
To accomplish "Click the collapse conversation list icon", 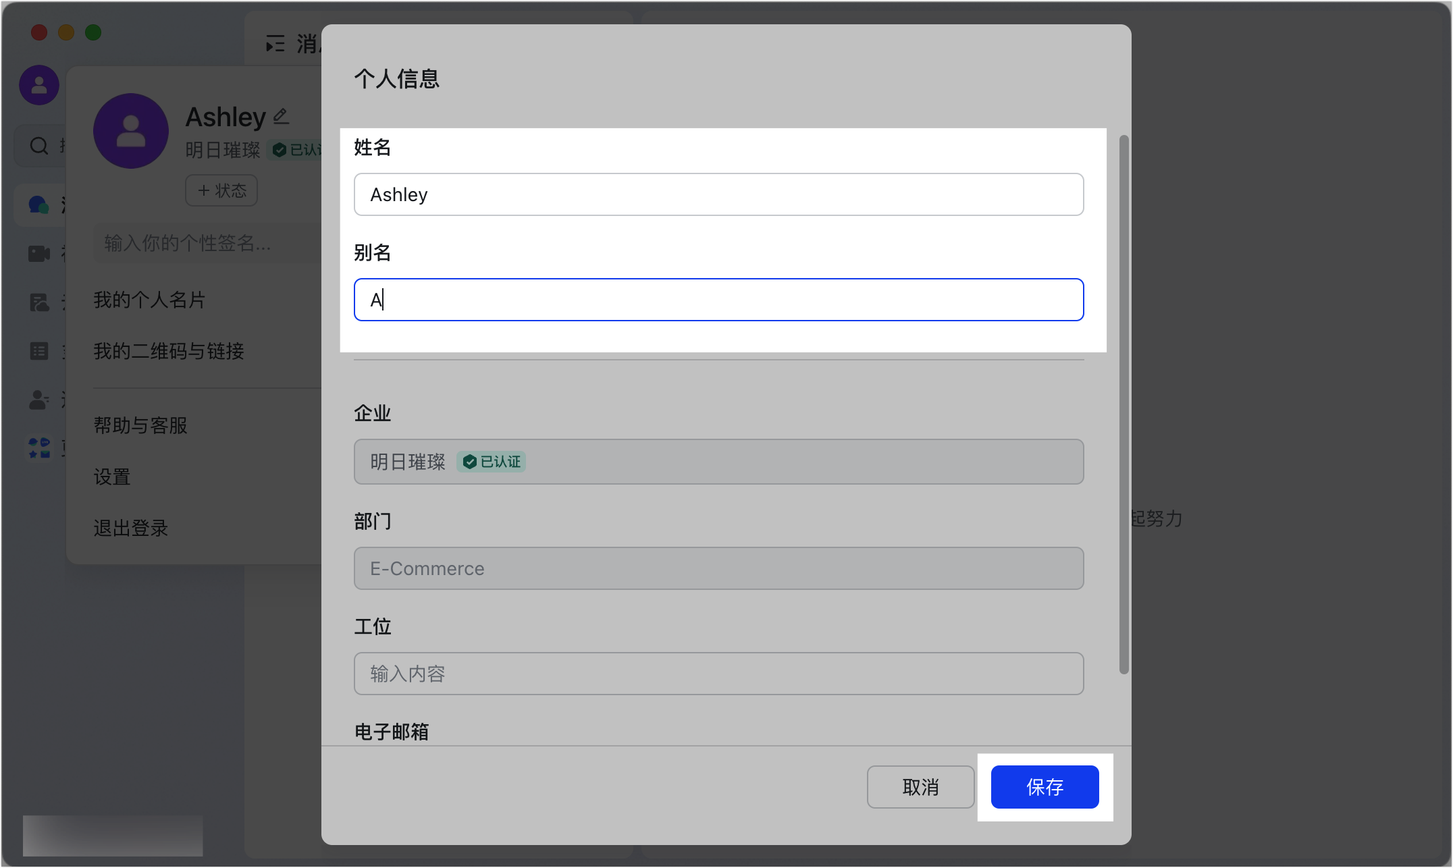I will point(274,43).
